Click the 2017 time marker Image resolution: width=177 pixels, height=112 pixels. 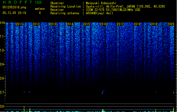pyautogui.click(x=120, y=24)
